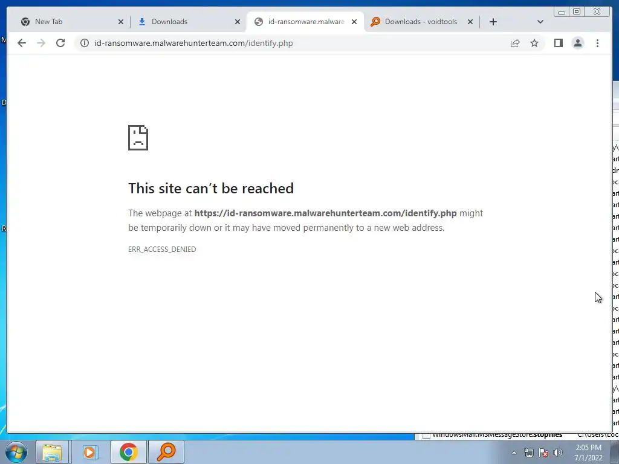Click the sad page error icon
The image size is (619, 464).
(138, 138)
